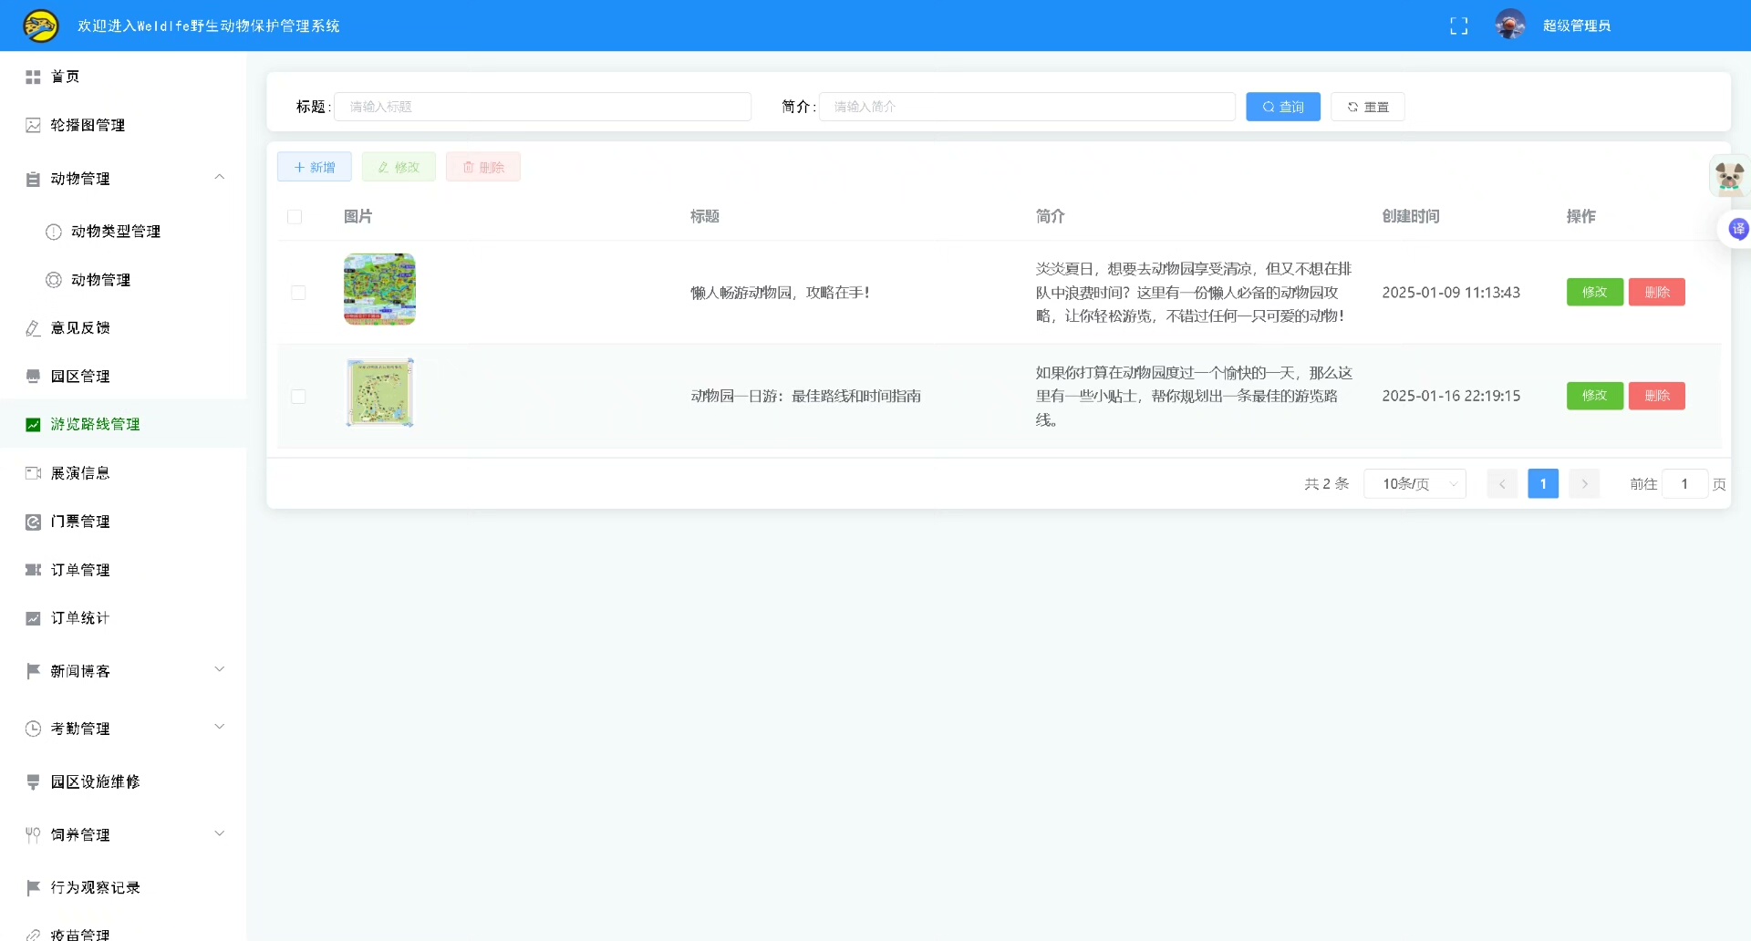Click the 订单统计 chart icon
The width and height of the screenshot is (1751, 941).
(34, 618)
